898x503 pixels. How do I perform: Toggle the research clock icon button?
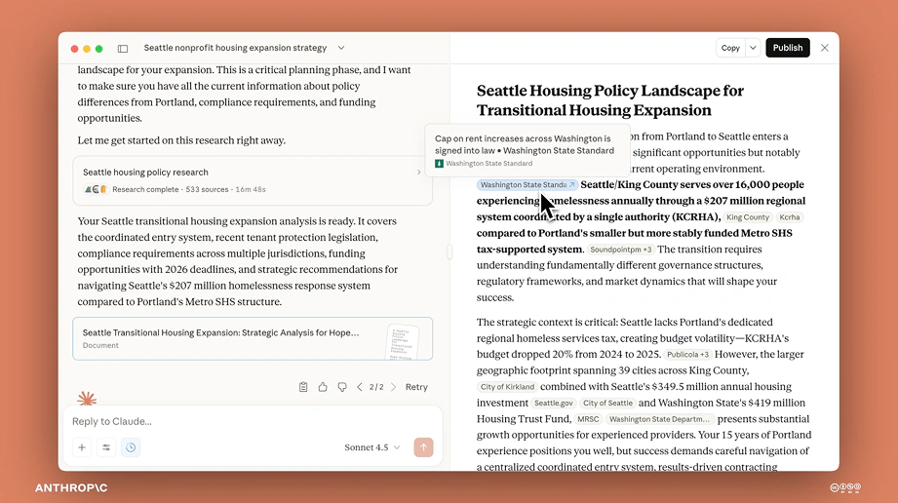131,447
